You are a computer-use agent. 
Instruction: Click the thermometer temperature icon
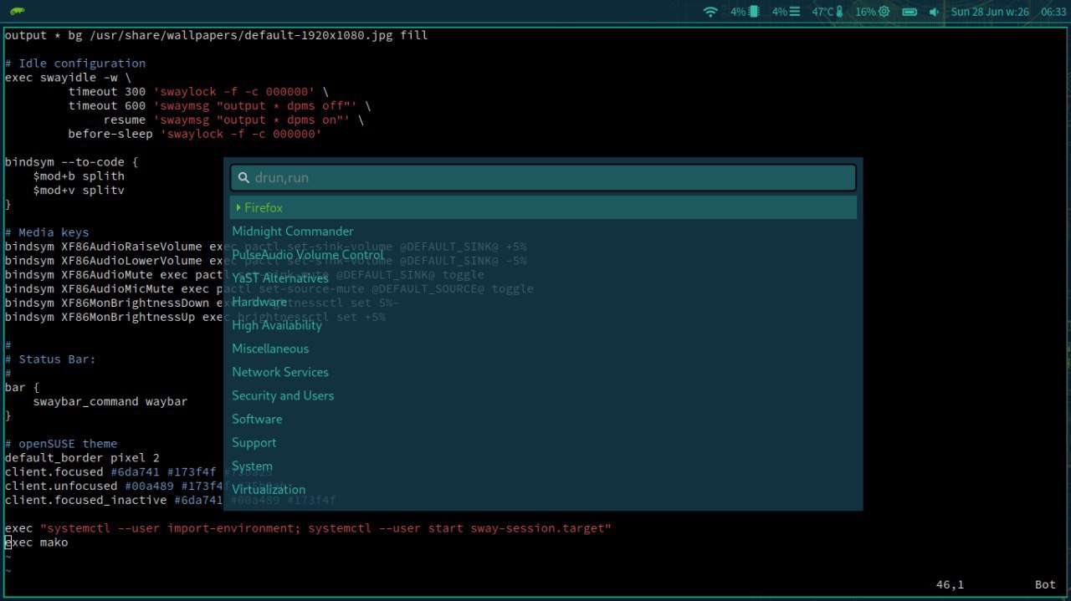click(839, 12)
